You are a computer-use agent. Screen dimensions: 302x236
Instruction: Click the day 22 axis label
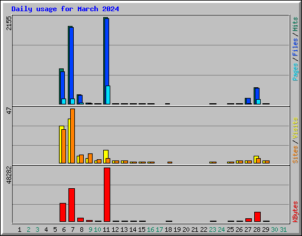coord(203,230)
